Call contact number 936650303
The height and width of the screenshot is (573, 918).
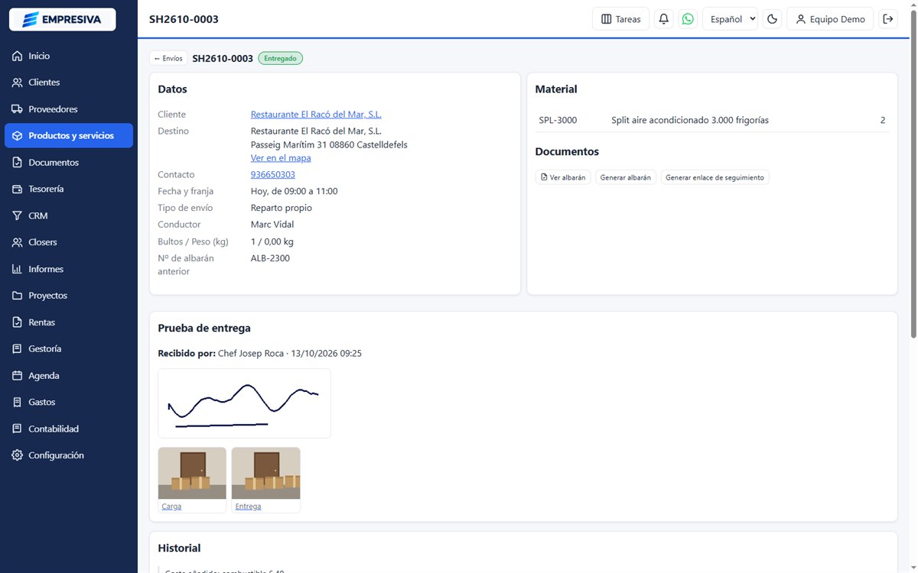coord(273,175)
